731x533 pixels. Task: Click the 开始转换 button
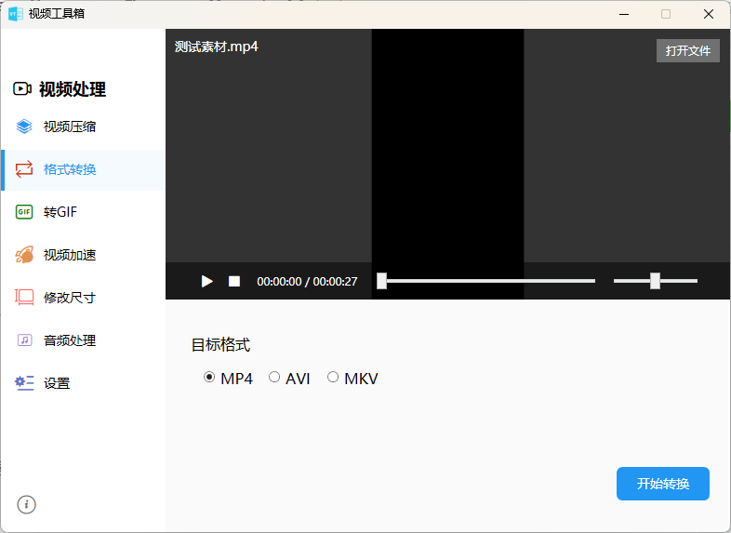tap(662, 484)
